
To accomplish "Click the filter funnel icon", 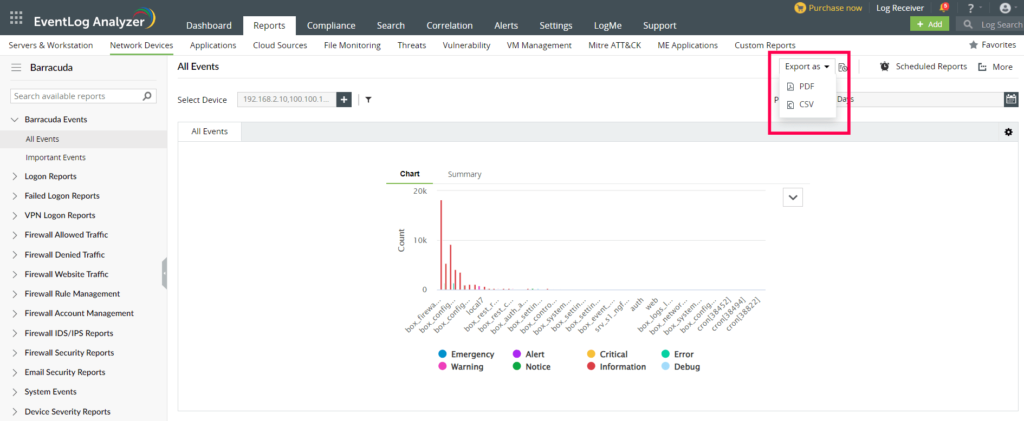I will pos(368,100).
